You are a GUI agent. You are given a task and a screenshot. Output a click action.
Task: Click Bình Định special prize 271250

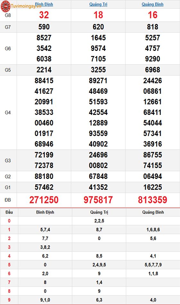tap(44, 200)
